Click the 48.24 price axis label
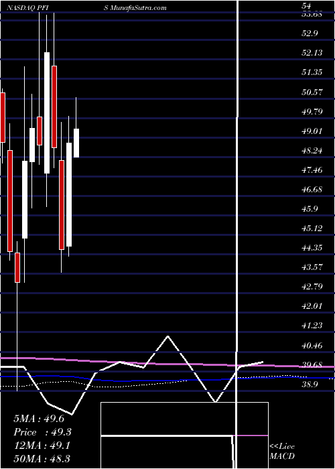The height and width of the screenshot is (469, 335). (x=312, y=151)
